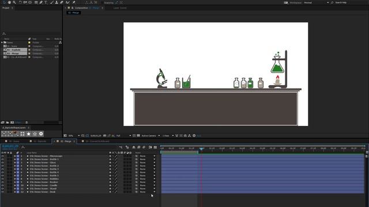Select the Puppet Pin tool

(74, 2)
